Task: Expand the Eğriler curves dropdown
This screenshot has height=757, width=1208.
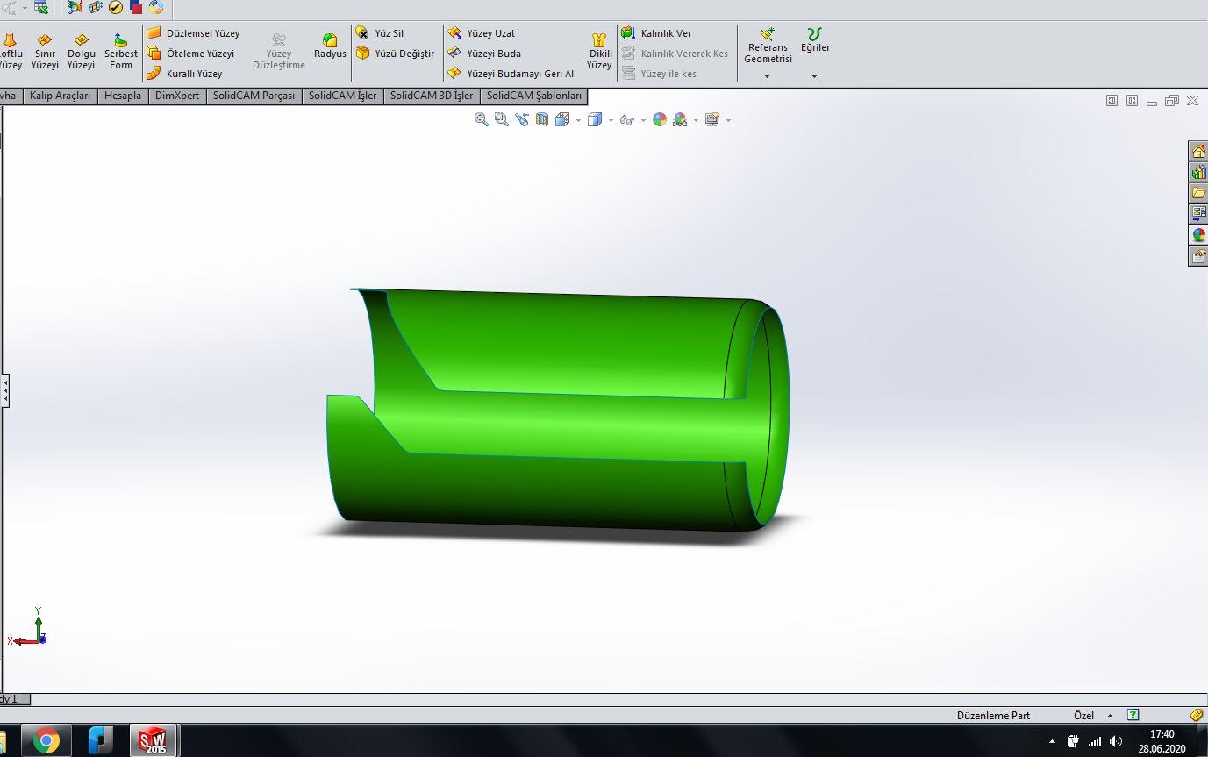Action: (814, 77)
